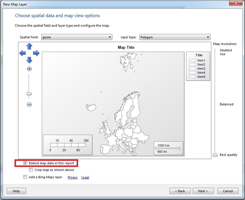This screenshot has height=200, width=245.
Task: Select the color scale with 0 to 160
Action: (68, 145)
